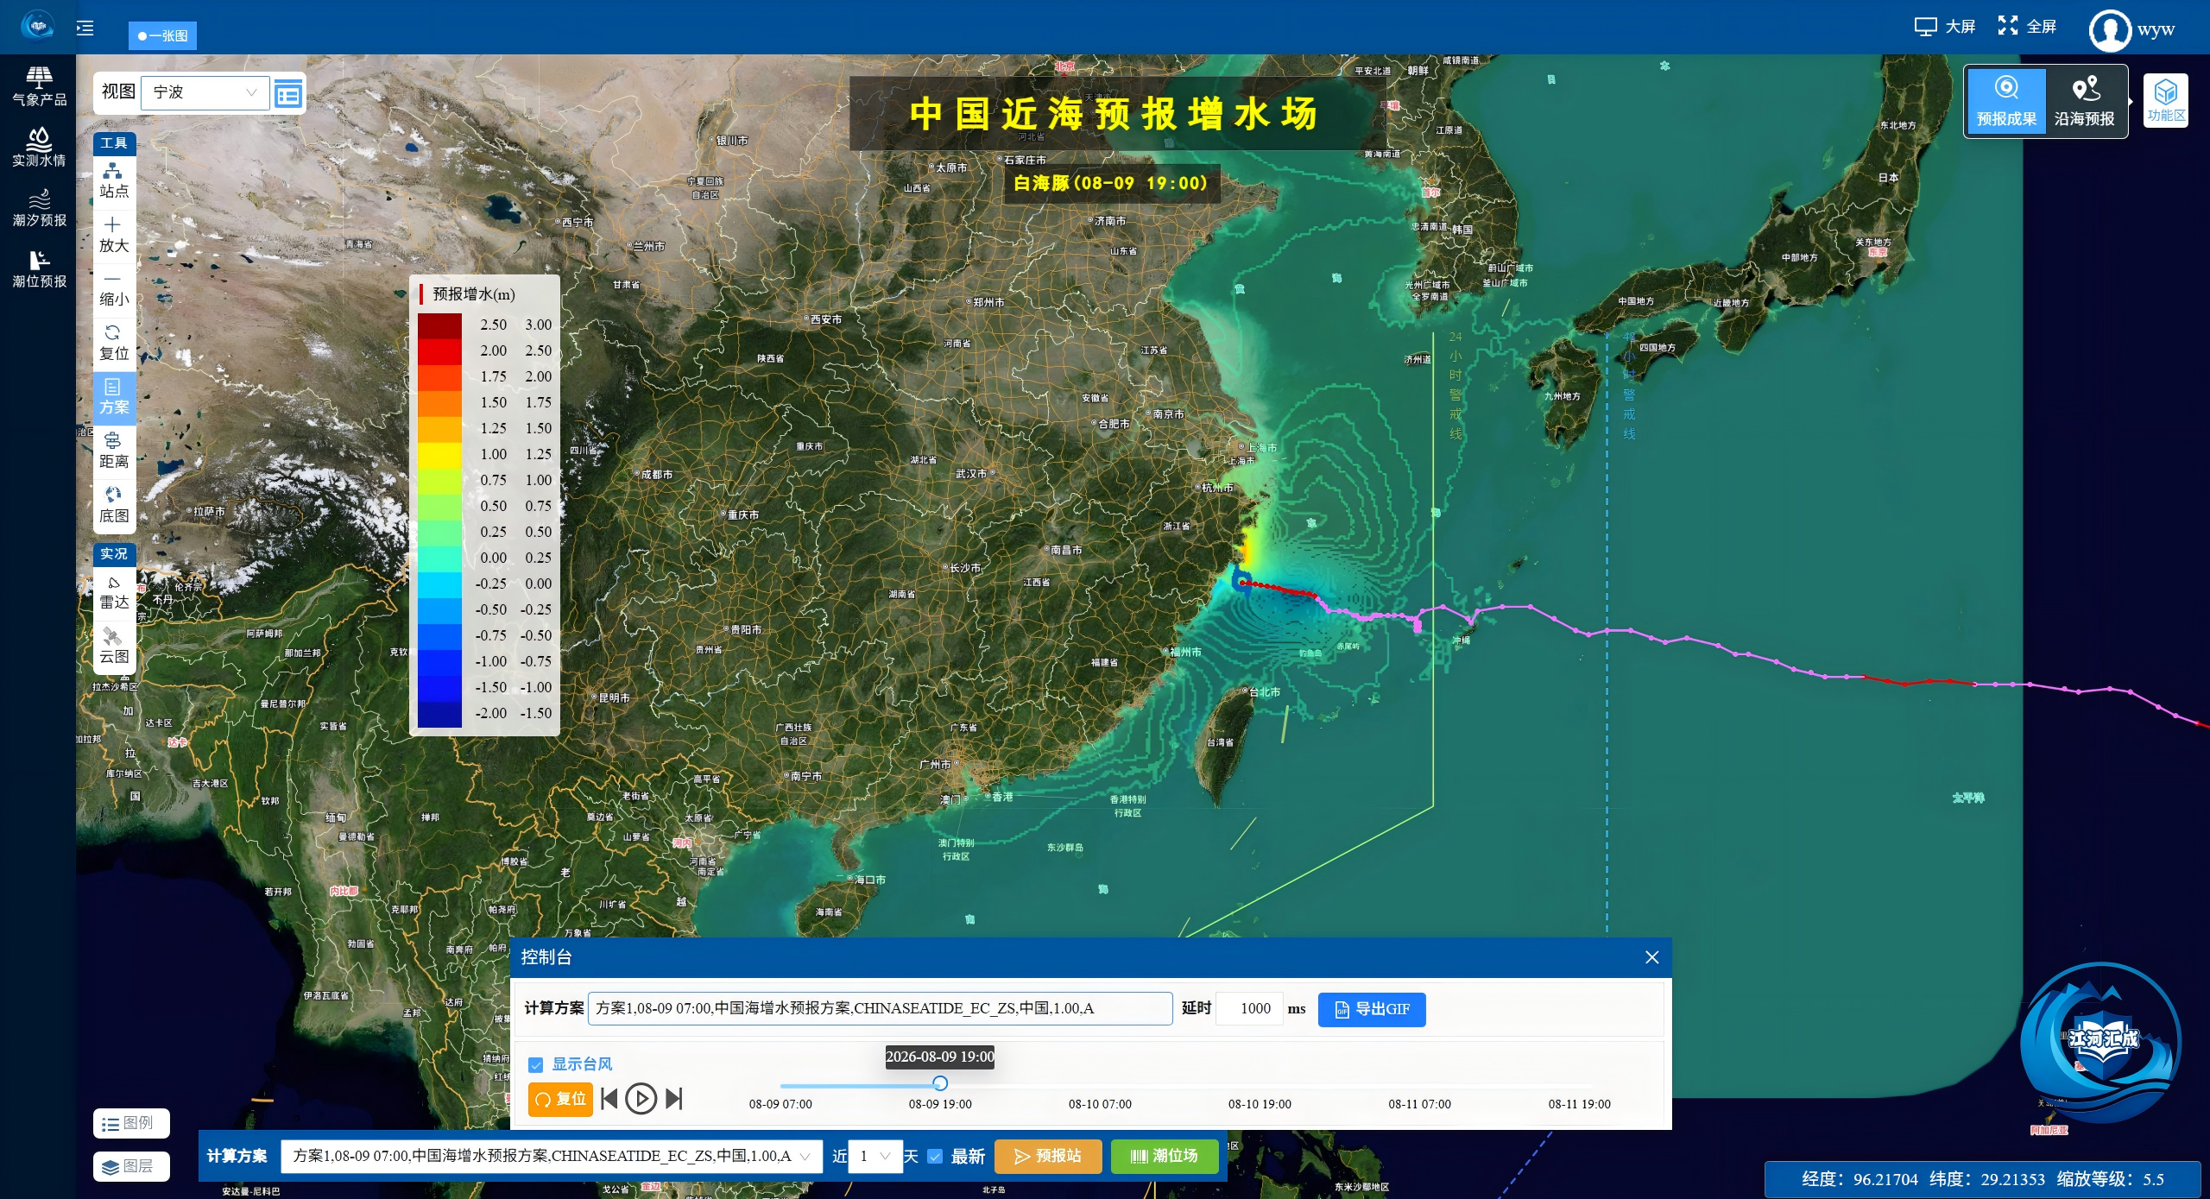Screen dimensions: 2210x1199
Task: Click the orange 复位 playback reset button
Action: click(x=560, y=1099)
